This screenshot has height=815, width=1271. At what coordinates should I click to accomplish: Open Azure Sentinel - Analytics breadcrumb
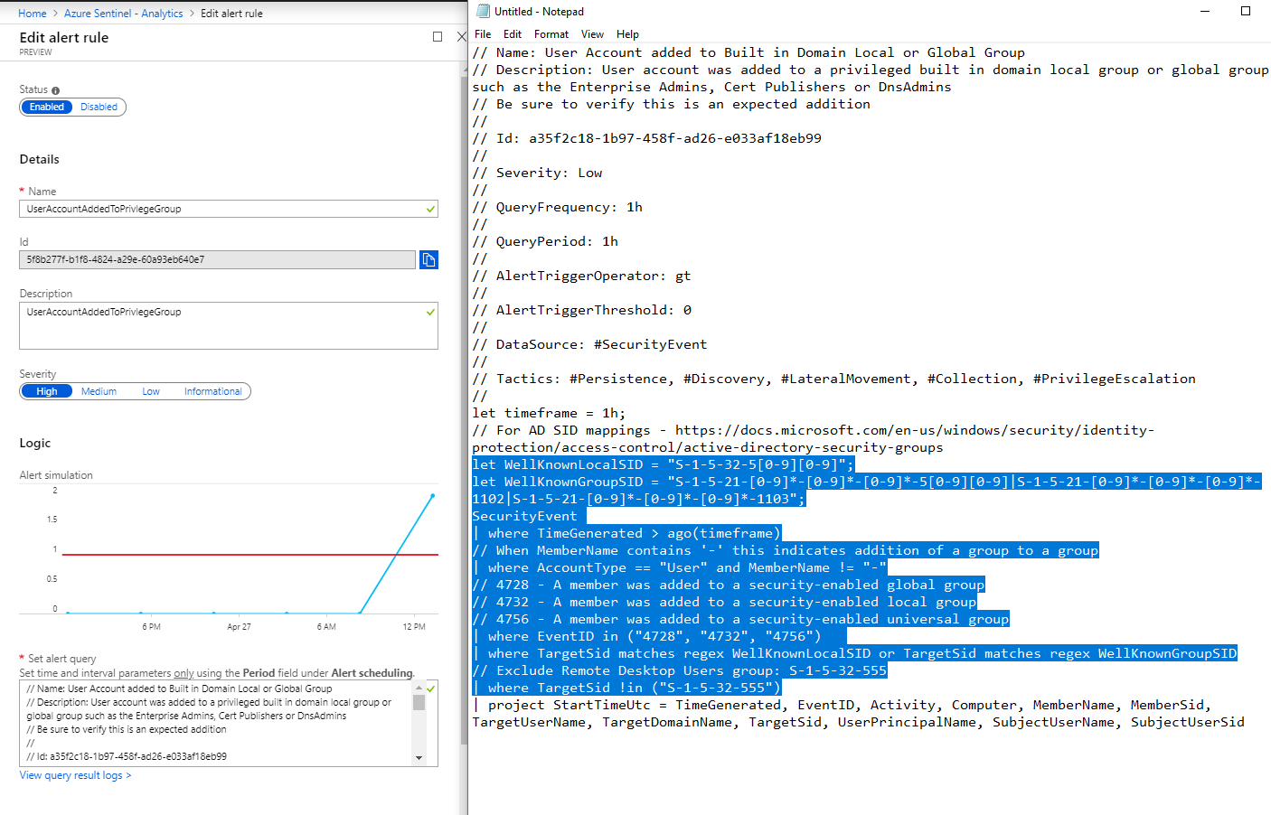[123, 14]
